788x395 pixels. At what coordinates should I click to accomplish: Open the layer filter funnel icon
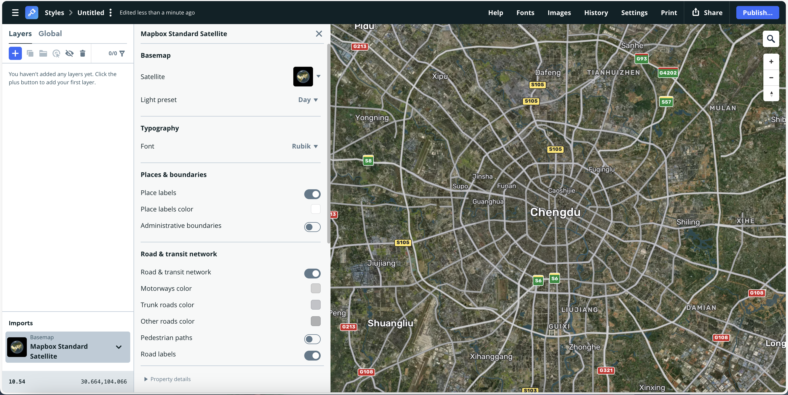(x=122, y=54)
